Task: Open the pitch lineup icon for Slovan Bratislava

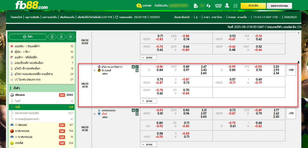Action: click(x=137, y=71)
